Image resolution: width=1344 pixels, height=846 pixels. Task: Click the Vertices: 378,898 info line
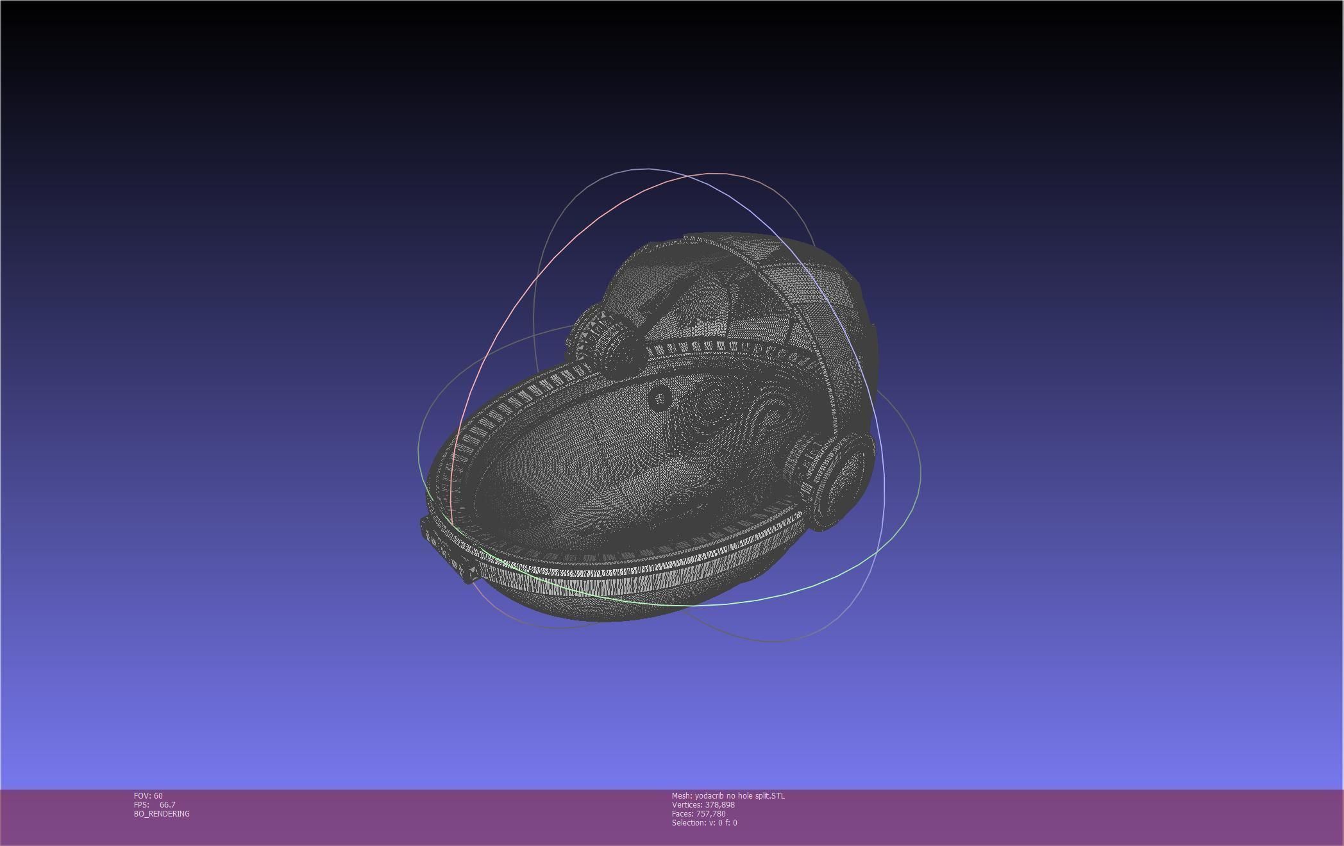(x=703, y=804)
